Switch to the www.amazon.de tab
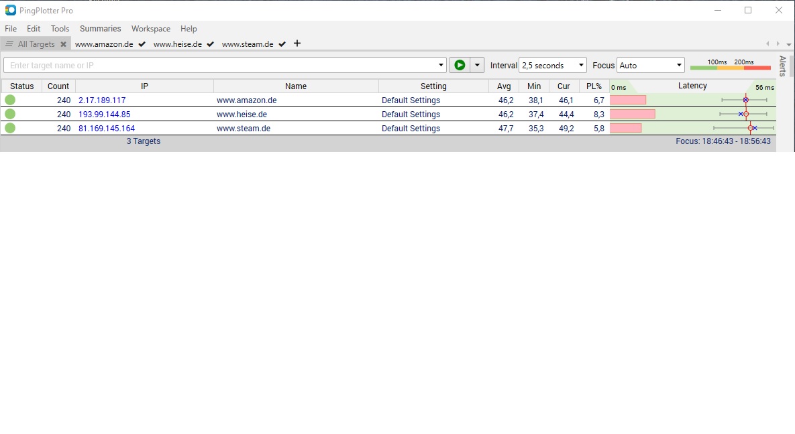This screenshot has width=795, height=434. [104, 44]
